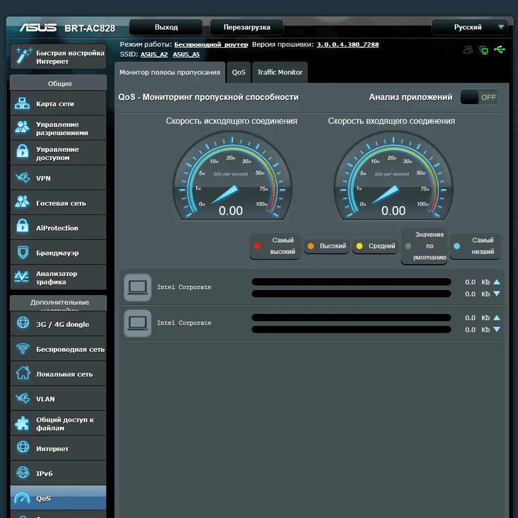The image size is (518, 518).
Task: Click the Локальная сеть house icon
Action: click(x=23, y=373)
